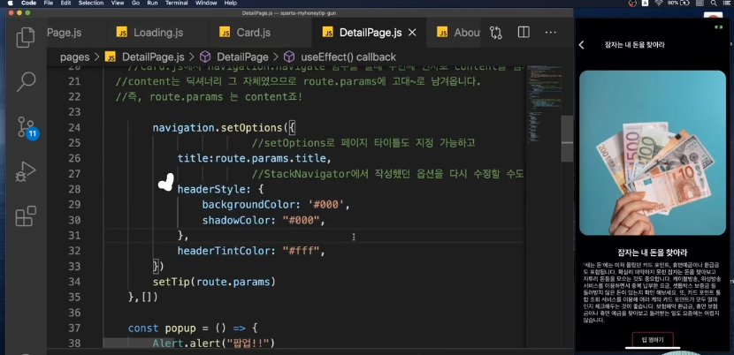The height and width of the screenshot is (355, 734).
Task: Click the article description paragraph in simulator
Action: point(652,293)
